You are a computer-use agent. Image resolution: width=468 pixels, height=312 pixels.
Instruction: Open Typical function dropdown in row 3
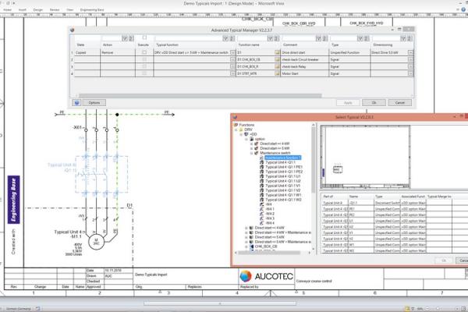click(232, 66)
